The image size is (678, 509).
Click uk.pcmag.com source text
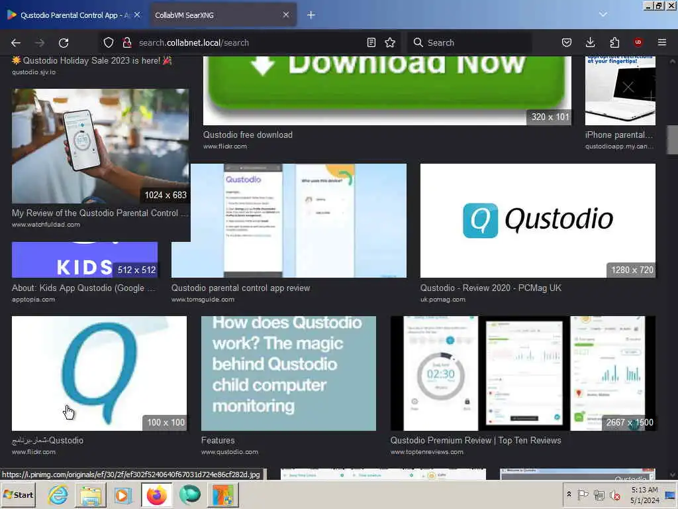pyautogui.click(x=443, y=299)
